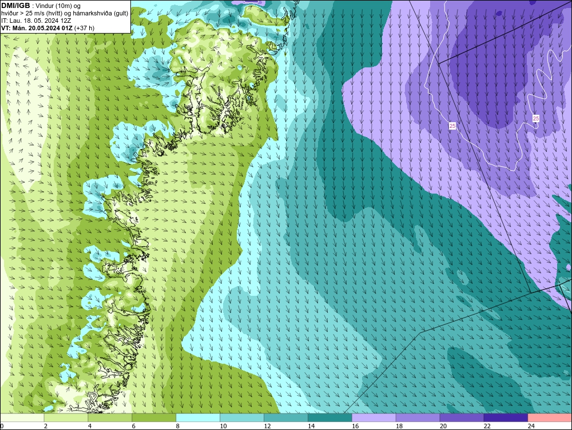Click the legend scale number 12
Viewport: 572px width, 430px height.
[x=267, y=426]
